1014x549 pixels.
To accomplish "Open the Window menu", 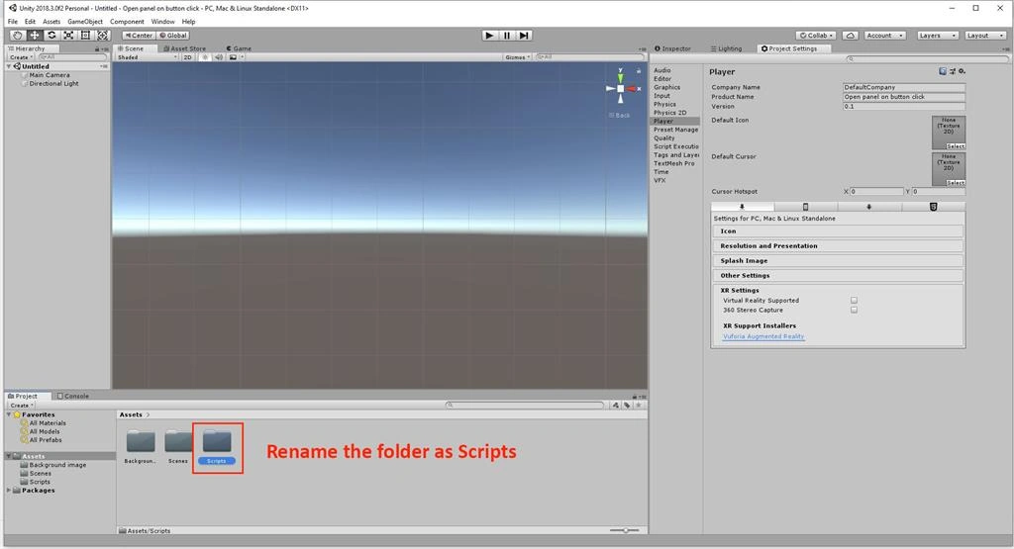I will pos(163,22).
